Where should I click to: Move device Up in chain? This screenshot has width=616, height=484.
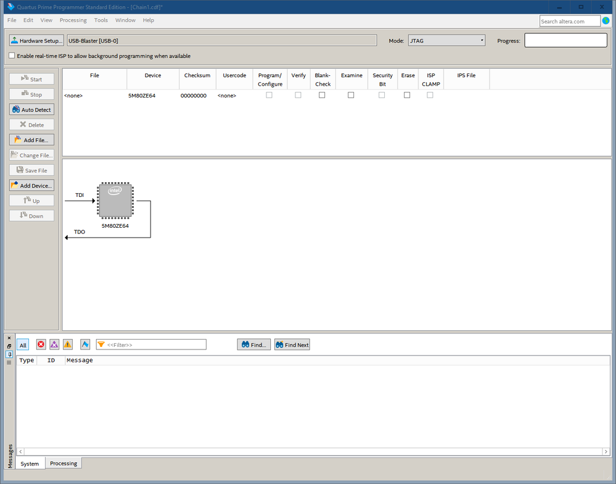point(32,201)
